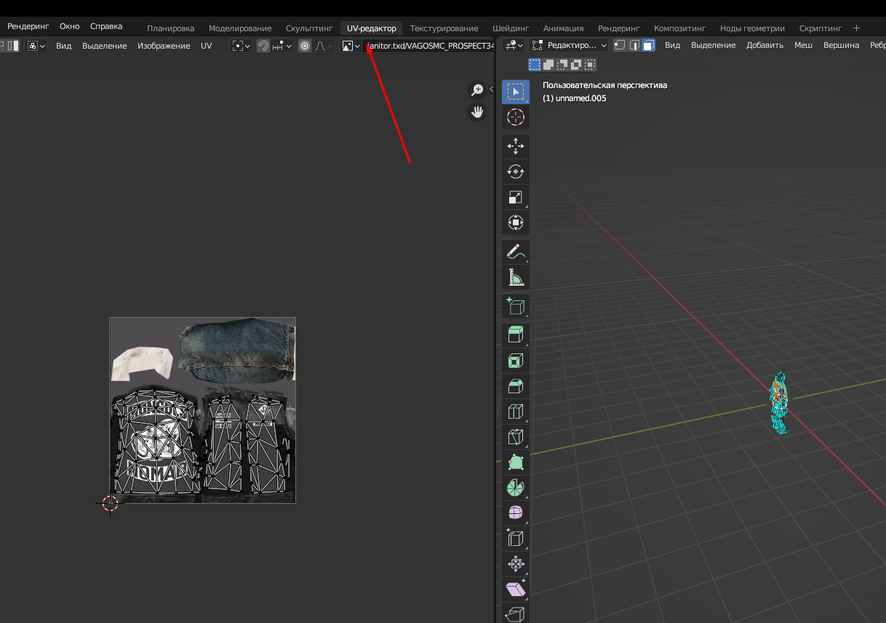Toggle proportional editing in UV editor
The image size is (886, 623).
coord(305,46)
